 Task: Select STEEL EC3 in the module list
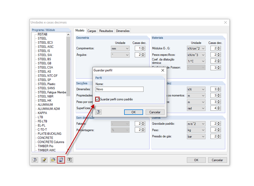pos(45,42)
